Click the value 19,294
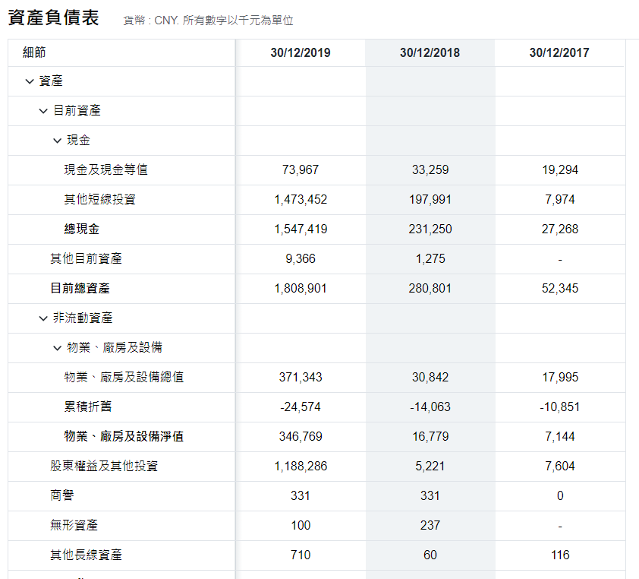 (x=560, y=169)
